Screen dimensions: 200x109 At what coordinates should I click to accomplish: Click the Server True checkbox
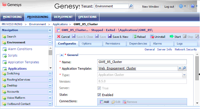[x=99, y=88]
